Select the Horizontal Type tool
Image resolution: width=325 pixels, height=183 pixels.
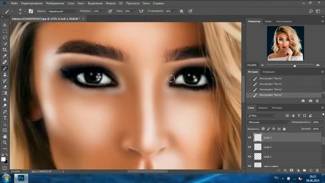[x=5, y=118]
